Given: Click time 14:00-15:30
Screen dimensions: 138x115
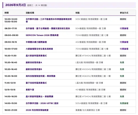Looking at the screenshot, I should [x=11, y=103].
